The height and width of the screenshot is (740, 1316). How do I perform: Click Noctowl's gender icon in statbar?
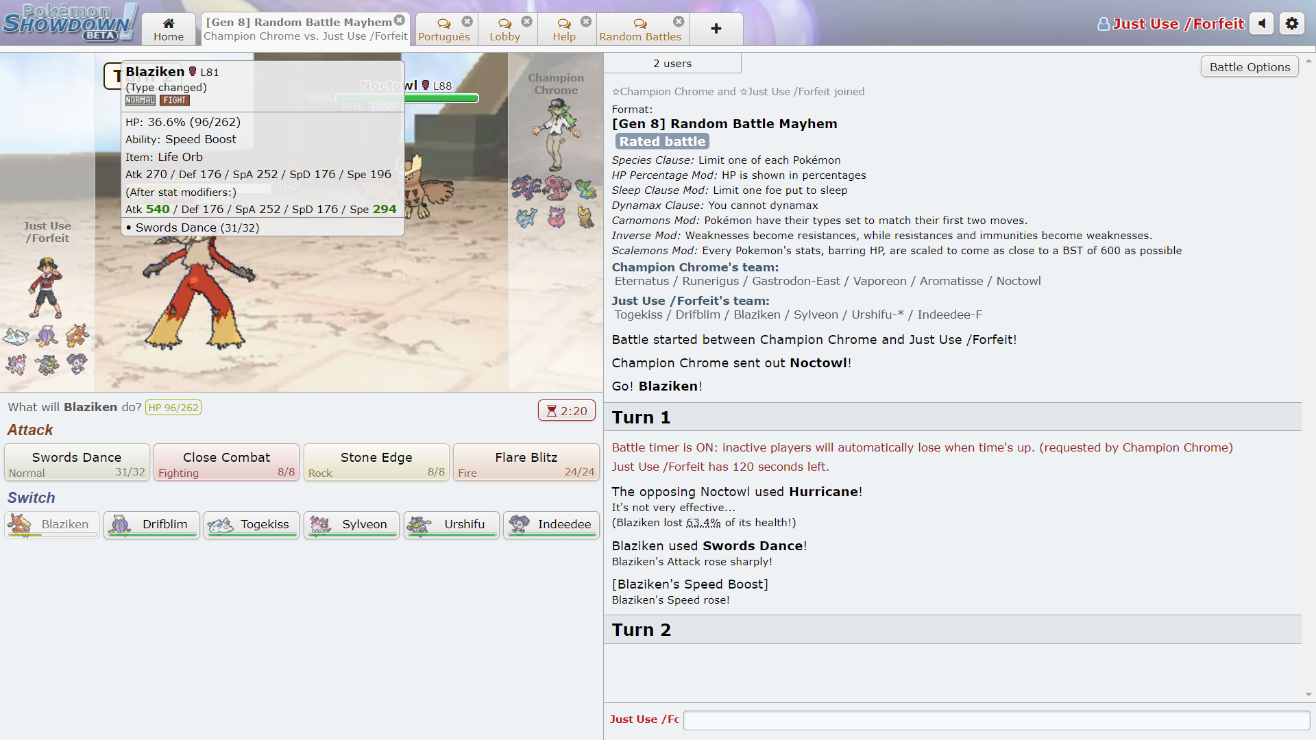426,85
